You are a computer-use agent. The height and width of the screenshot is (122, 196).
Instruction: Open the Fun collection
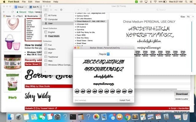(50, 45)
